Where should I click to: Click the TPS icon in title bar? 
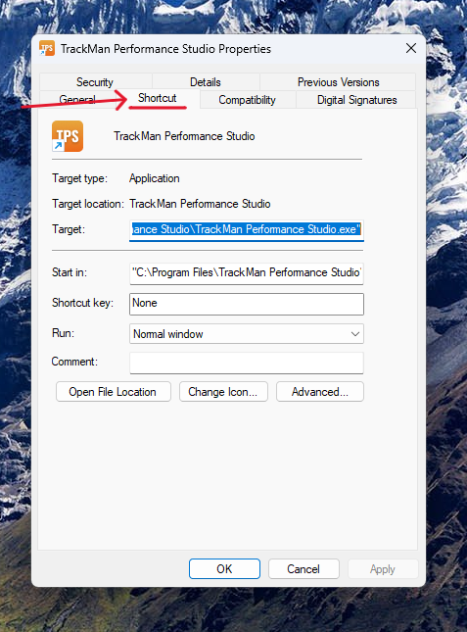(x=47, y=49)
